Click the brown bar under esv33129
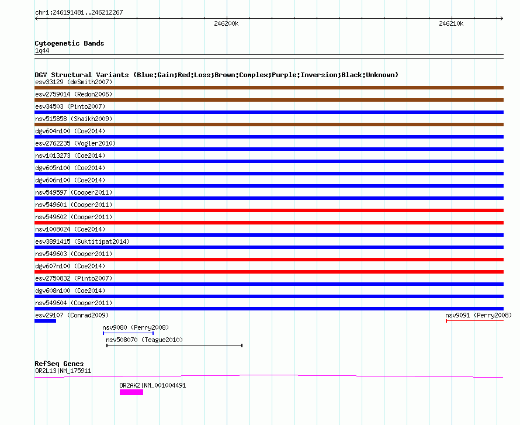This screenshot has width=520, height=425. (269, 88)
